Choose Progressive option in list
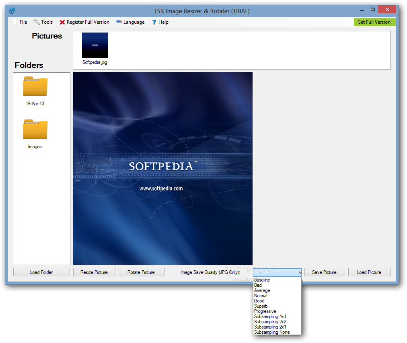The image size is (407, 343). 277,311
